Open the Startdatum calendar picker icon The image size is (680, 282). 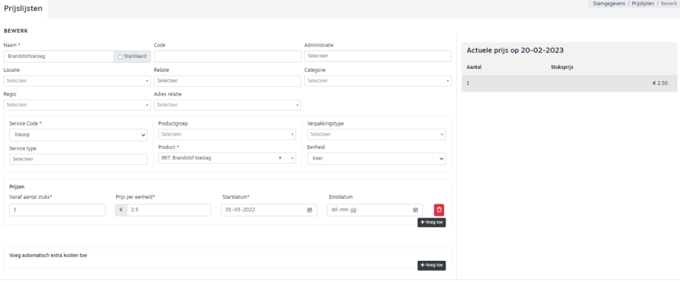309,210
